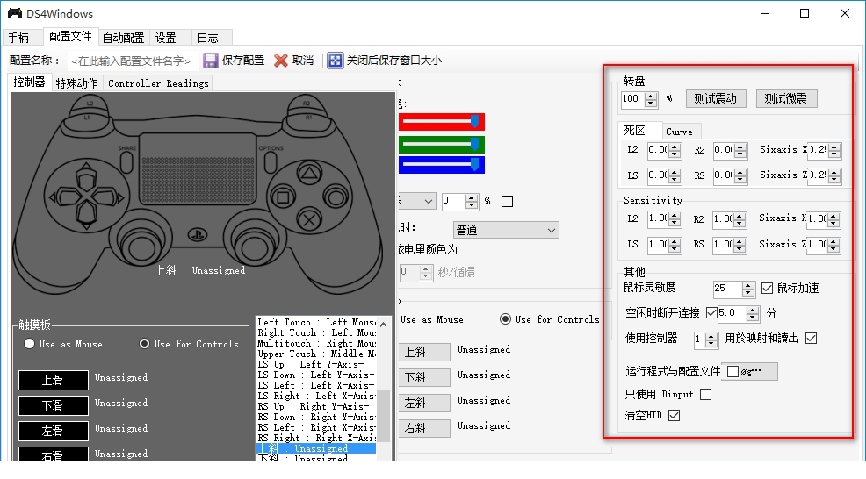866x479 pixels.
Task: Click the SHARE button on controller image
Action: [x=126, y=161]
